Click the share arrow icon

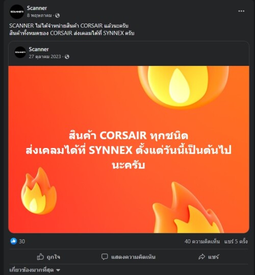[202, 257]
